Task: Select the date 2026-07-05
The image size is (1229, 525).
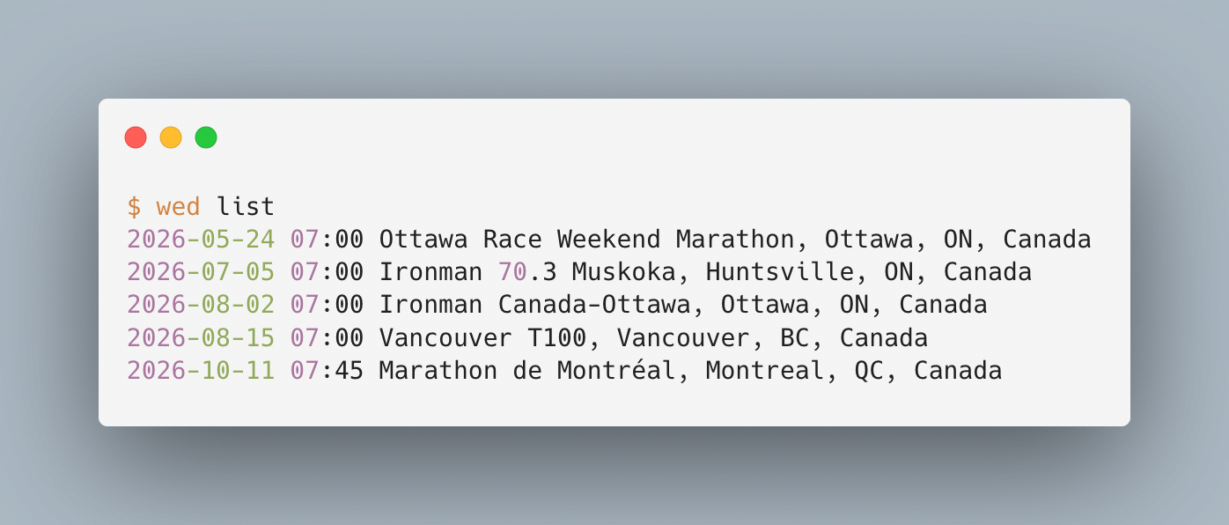Action: click(201, 272)
